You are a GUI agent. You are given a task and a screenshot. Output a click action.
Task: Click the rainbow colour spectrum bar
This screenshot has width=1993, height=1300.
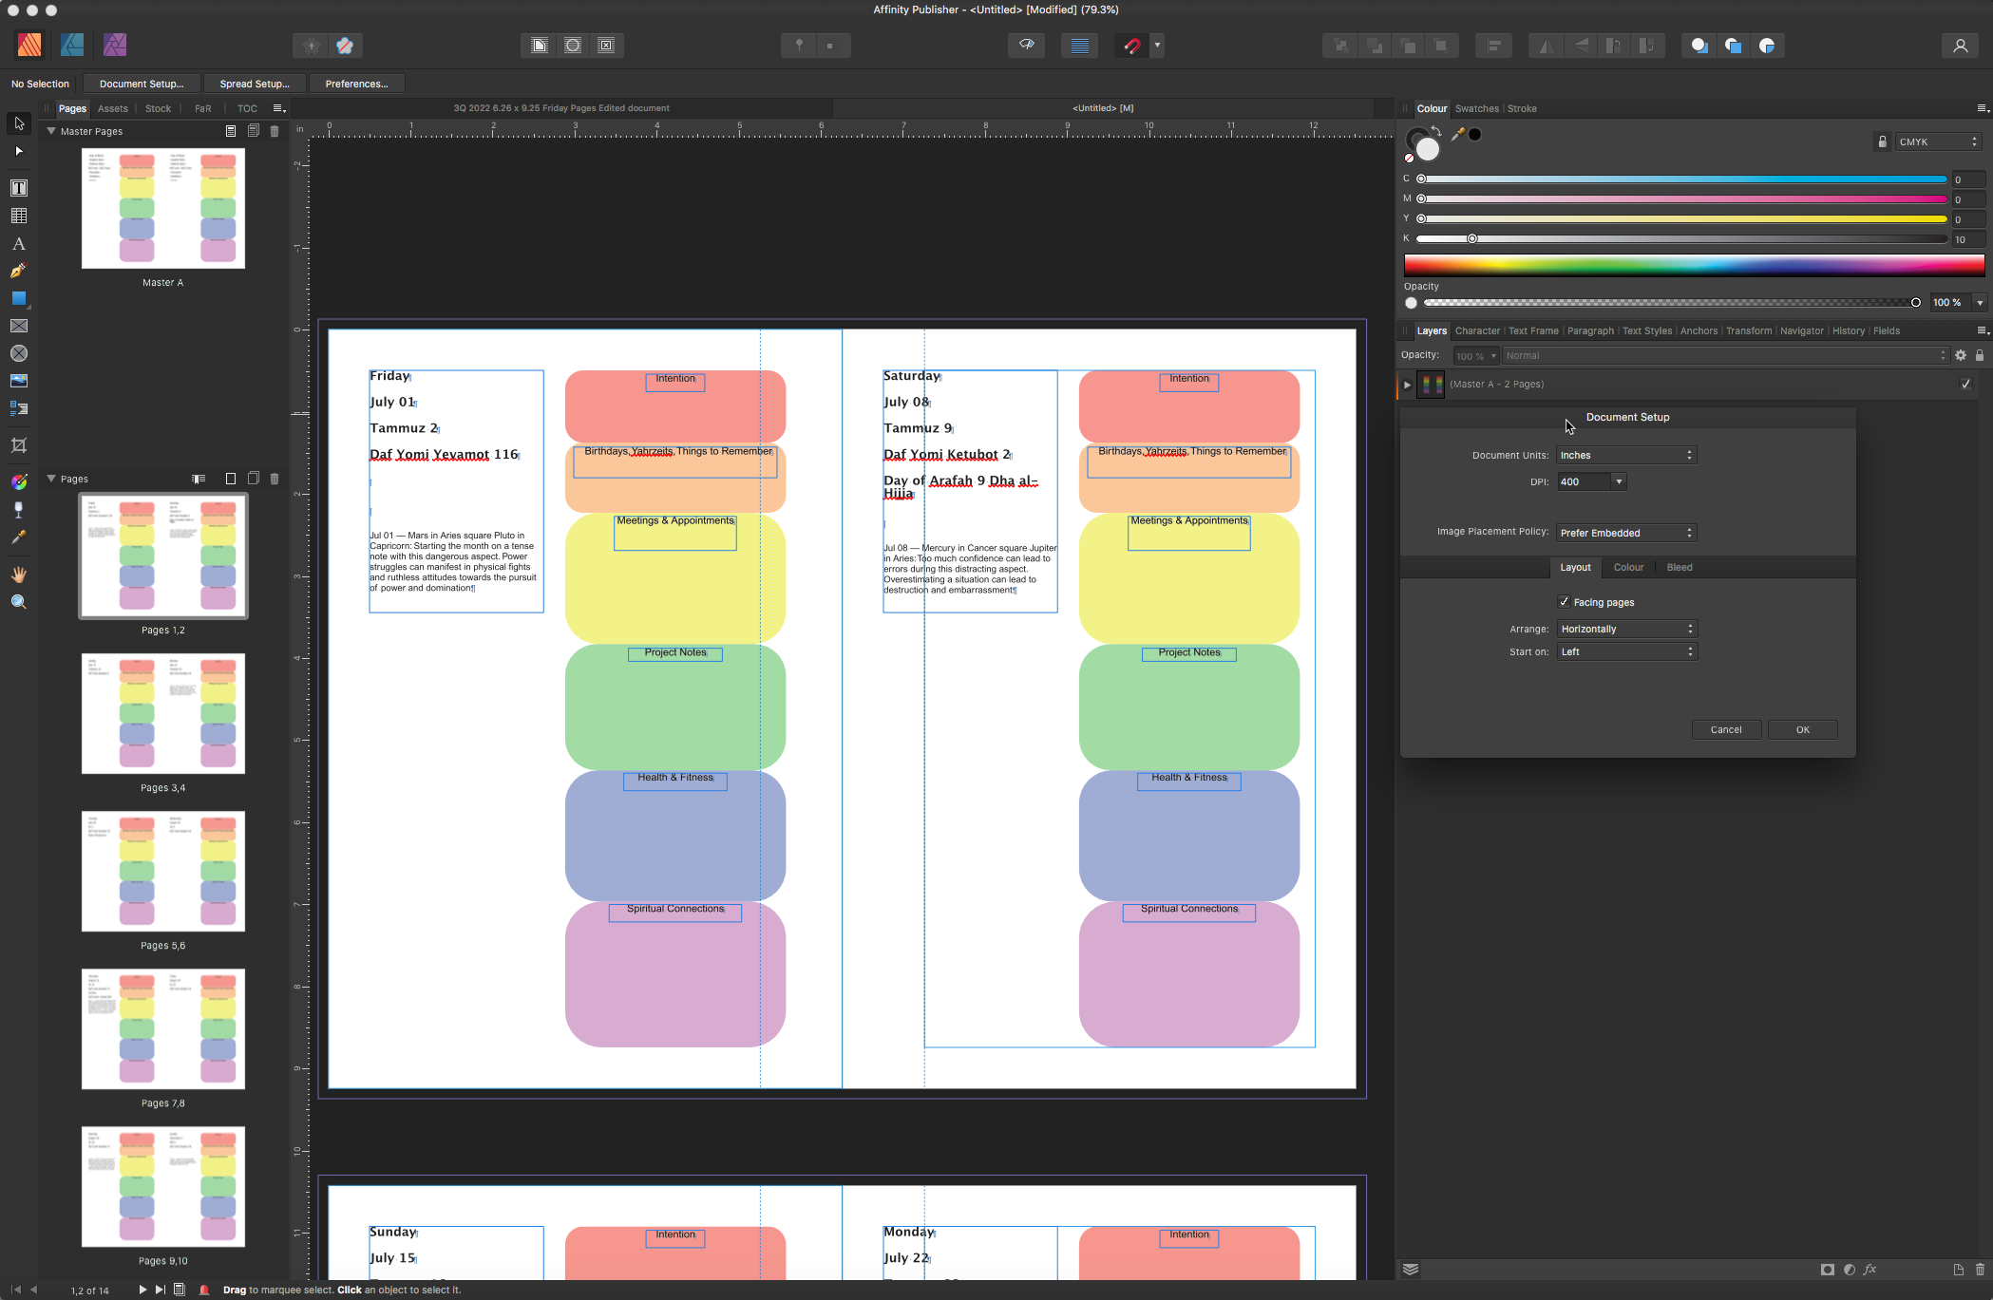pos(1694,265)
